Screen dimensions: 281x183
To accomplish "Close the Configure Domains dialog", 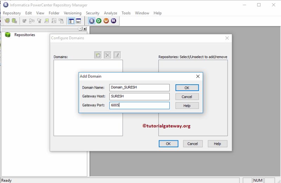I will (x=227, y=38).
